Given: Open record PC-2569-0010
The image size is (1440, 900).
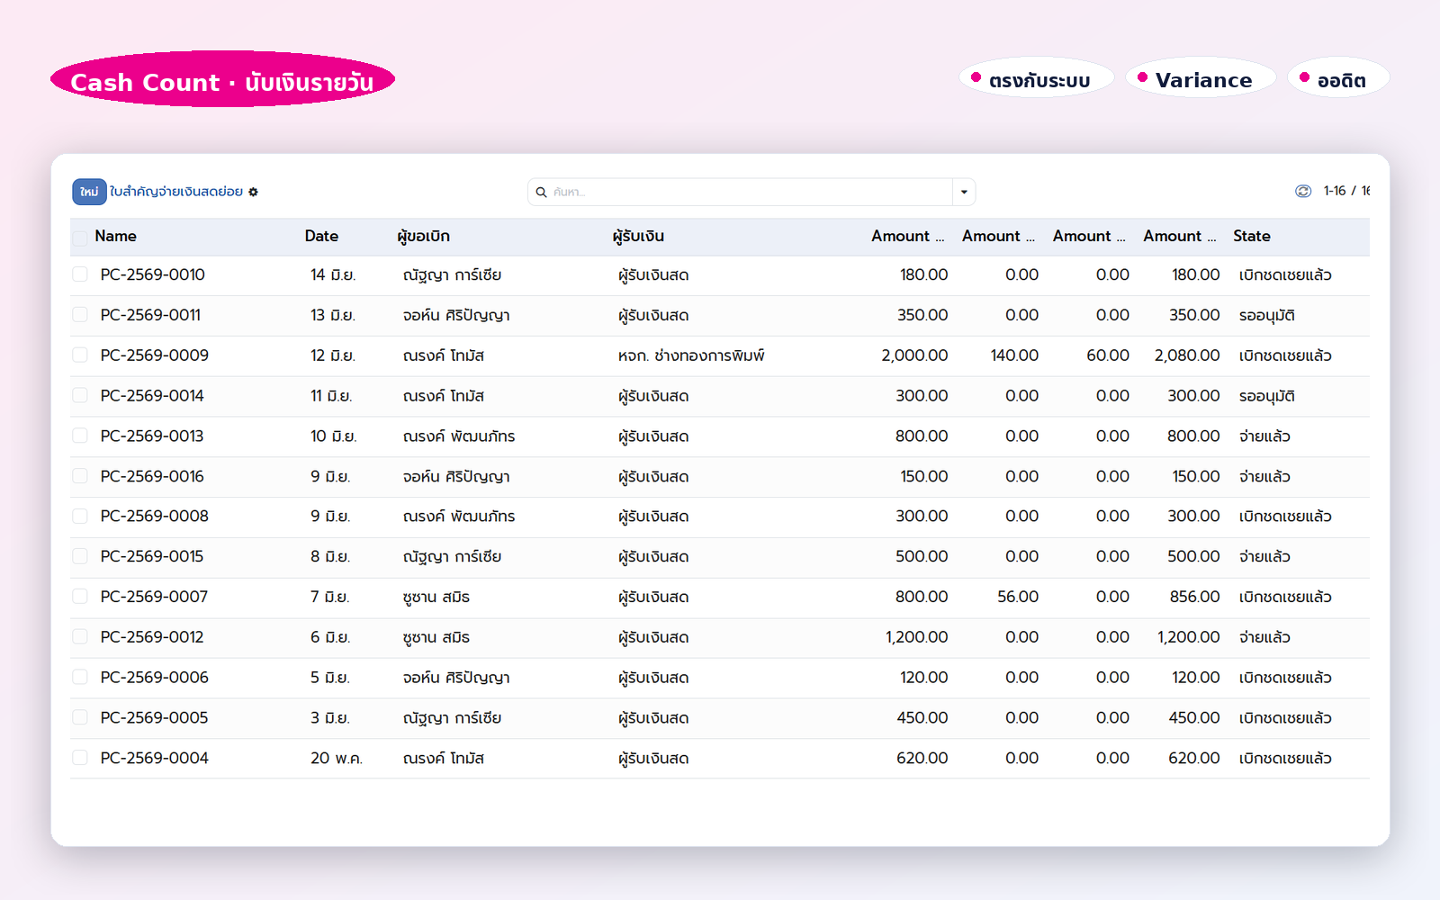Looking at the screenshot, I should point(152,274).
